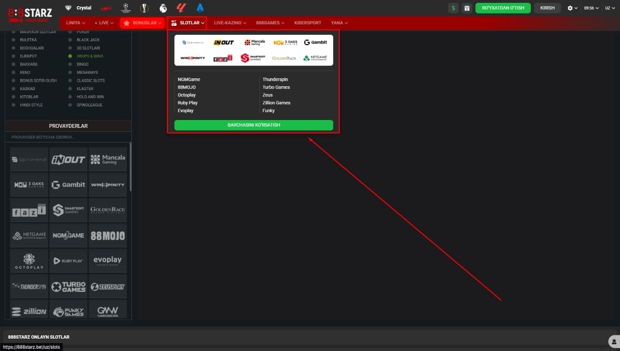Open the Turbo Games provider link

276,87
